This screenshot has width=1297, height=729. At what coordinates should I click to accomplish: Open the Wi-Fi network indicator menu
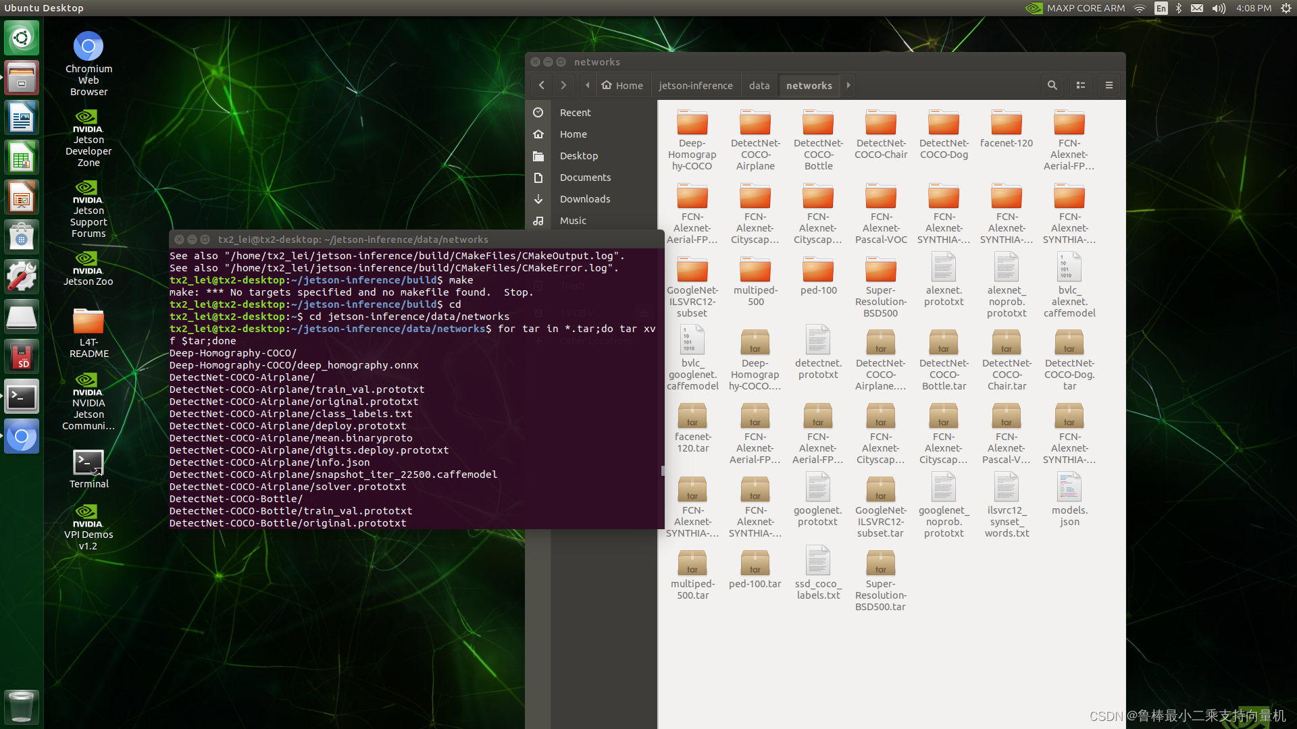pyautogui.click(x=1140, y=8)
